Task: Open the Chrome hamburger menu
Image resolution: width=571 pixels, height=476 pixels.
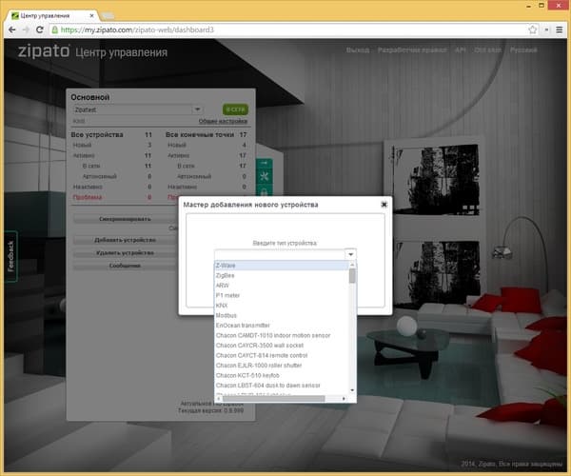Action: pos(560,30)
